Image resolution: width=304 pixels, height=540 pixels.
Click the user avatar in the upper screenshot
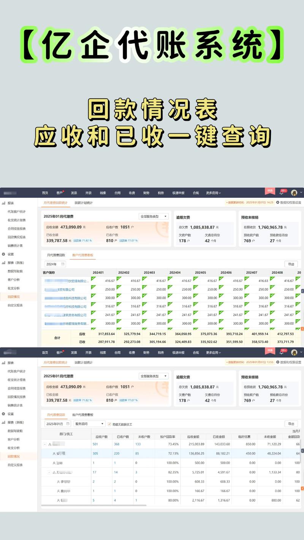294,193
